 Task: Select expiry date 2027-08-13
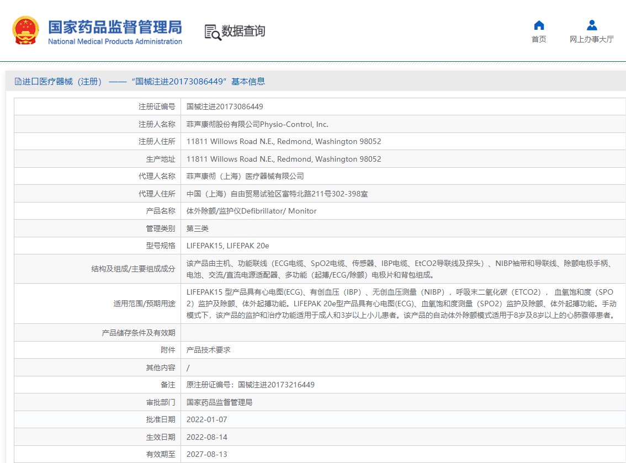pos(207,454)
